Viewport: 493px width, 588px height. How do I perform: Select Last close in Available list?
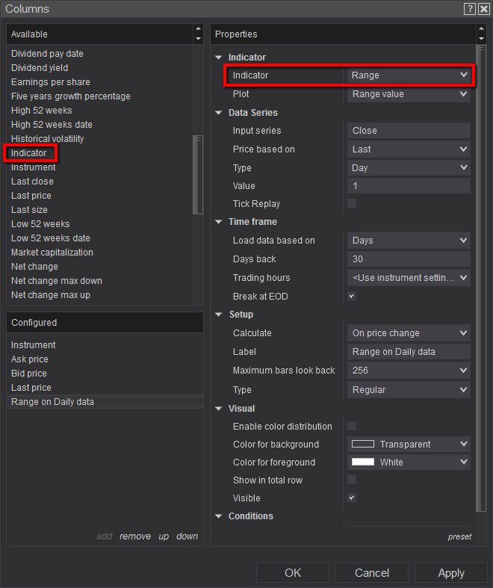[x=32, y=182]
